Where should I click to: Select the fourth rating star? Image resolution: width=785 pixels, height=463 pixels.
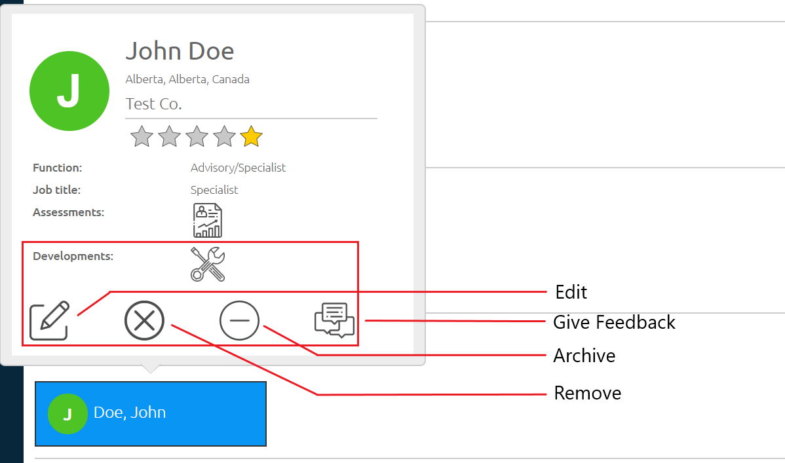(224, 136)
